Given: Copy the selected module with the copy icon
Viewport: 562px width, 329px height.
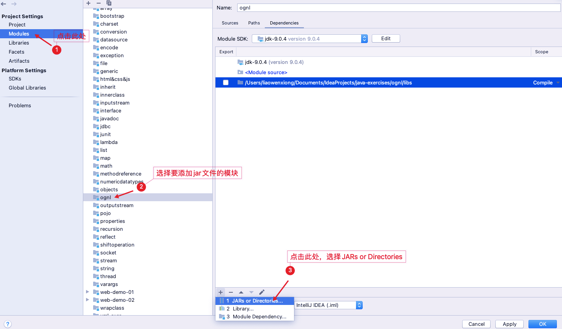Looking at the screenshot, I should point(109,3).
